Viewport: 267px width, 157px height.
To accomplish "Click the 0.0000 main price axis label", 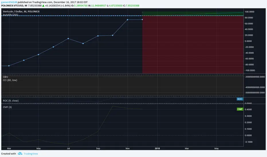I will (x=248, y=41).
